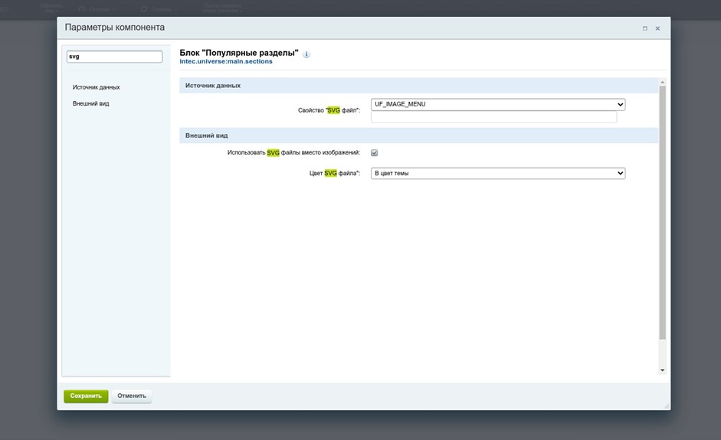Toggle the use SVG files instead of images checkbox

pos(375,153)
